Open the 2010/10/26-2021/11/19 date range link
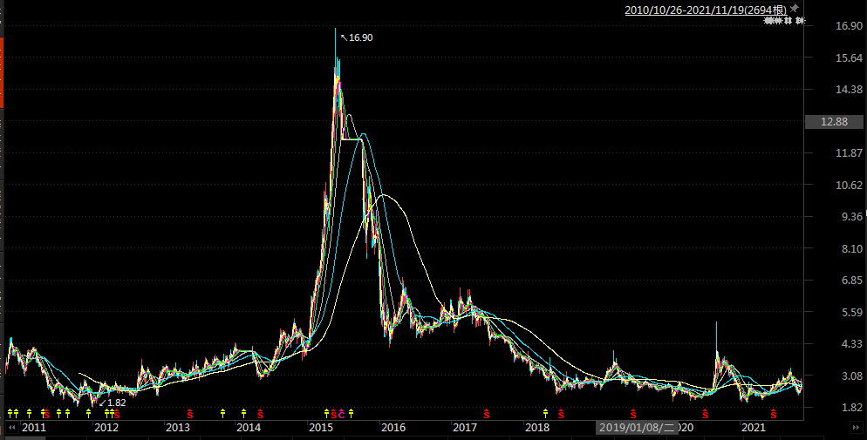Image resolution: width=867 pixels, height=440 pixels. [x=706, y=10]
